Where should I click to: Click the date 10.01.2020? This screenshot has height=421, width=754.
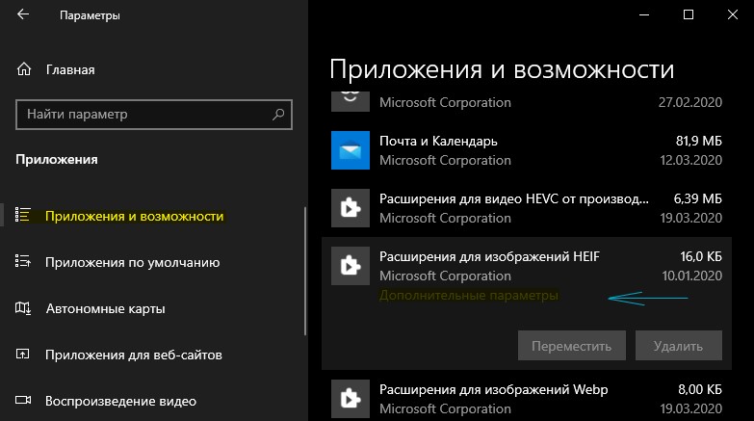[692, 276]
